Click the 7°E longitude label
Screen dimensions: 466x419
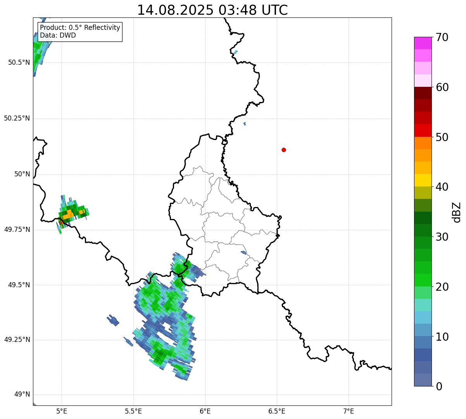point(349,411)
